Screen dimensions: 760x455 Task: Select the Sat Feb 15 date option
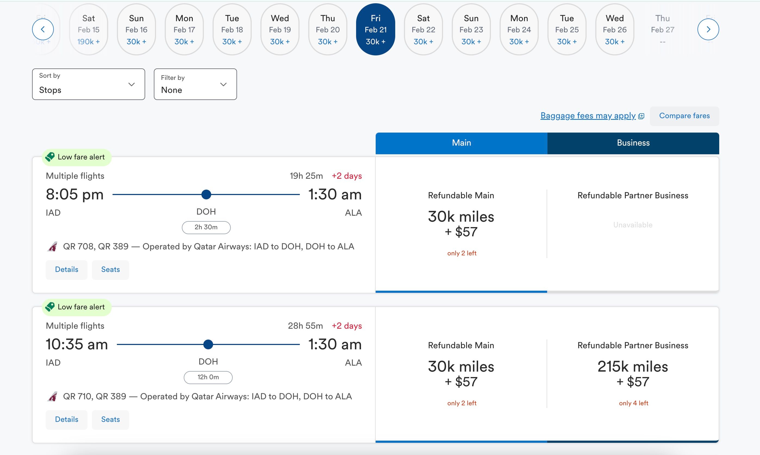click(x=88, y=29)
